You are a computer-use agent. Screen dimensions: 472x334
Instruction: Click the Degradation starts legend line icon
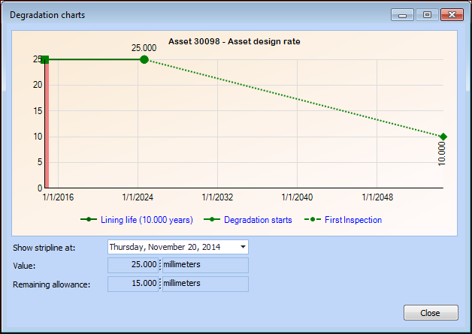point(213,220)
